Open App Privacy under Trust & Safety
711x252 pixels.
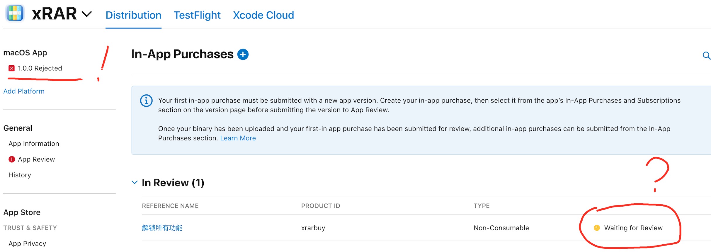[x=27, y=244]
